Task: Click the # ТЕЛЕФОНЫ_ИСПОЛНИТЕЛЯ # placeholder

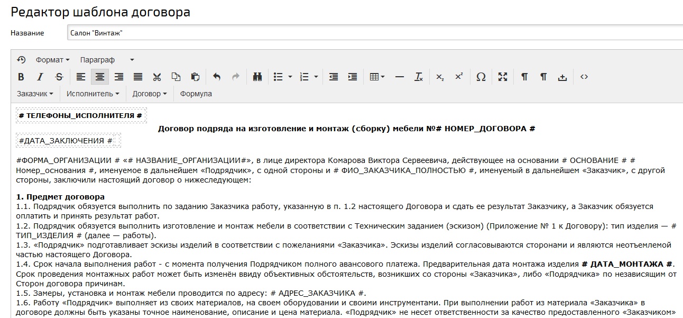Action: pos(80,115)
